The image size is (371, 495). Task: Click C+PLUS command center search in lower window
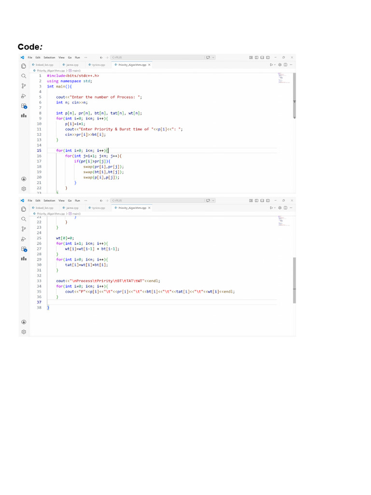pyautogui.click(x=157, y=201)
